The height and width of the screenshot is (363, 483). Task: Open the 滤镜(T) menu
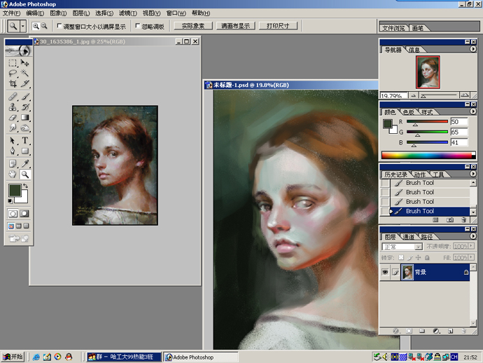[x=128, y=13]
